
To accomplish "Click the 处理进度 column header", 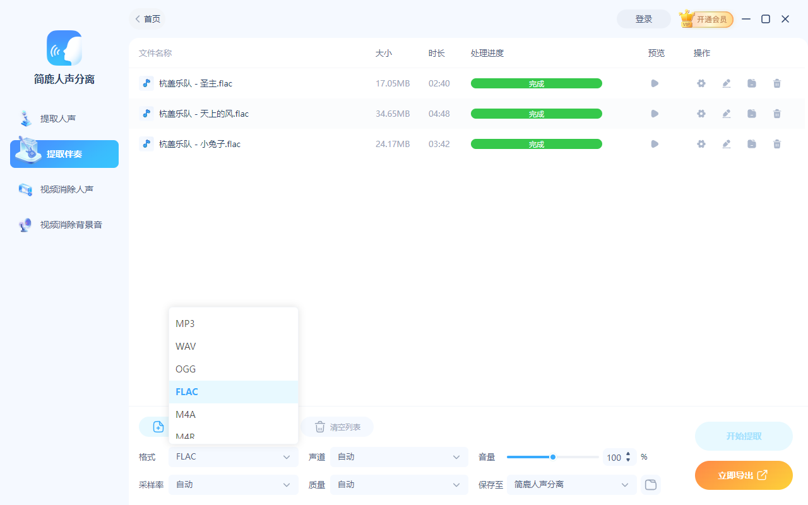I will [x=487, y=53].
